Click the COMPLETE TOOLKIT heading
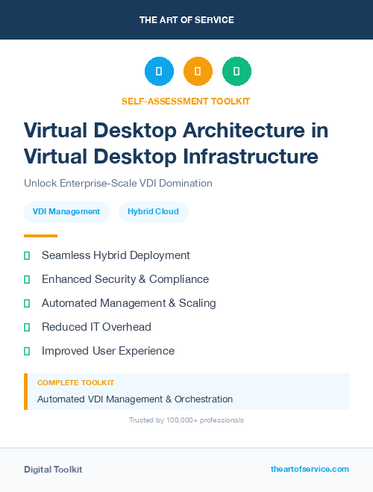373x492 pixels. tap(75, 383)
